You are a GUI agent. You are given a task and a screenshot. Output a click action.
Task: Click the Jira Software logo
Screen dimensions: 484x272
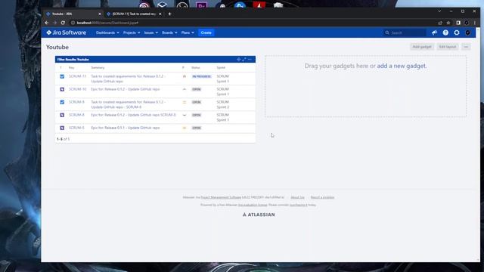coord(67,32)
